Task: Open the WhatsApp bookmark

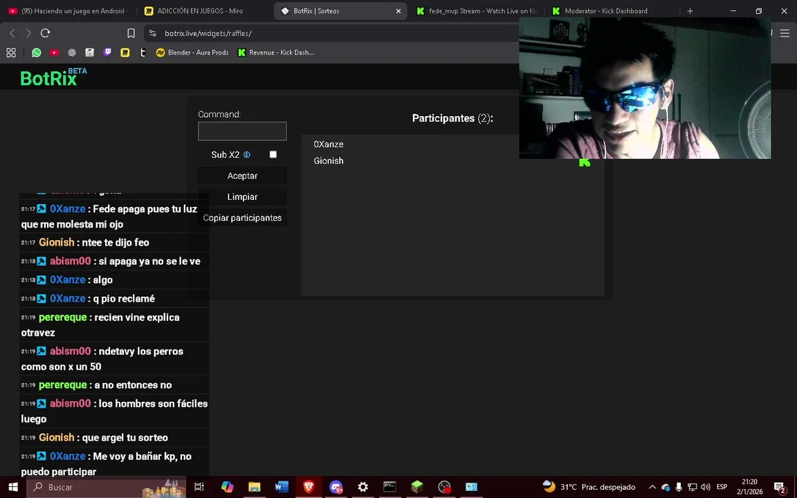Action: click(36, 53)
